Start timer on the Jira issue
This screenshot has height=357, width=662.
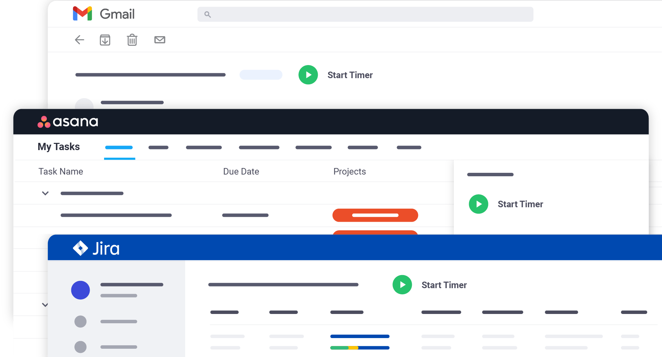[402, 285]
